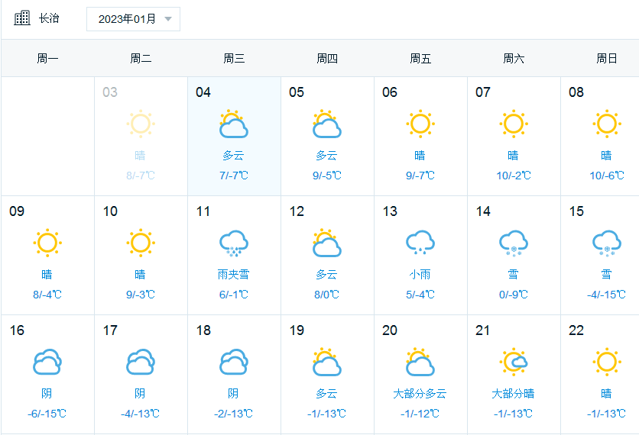Click the 雨夹雪 label on day 11

click(234, 274)
